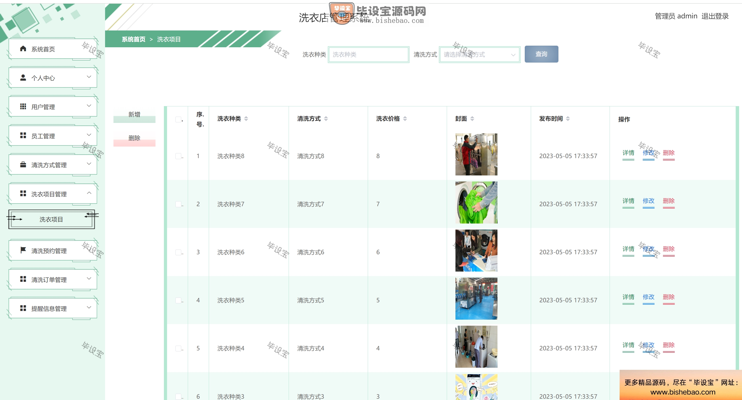This screenshot has width=742, height=400.
Task: Click the 删除 batch delete button
Action: pyautogui.click(x=134, y=139)
